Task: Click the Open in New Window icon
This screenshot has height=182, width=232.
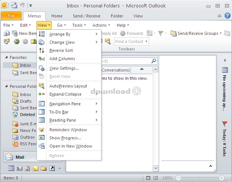Action: pos(42,146)
